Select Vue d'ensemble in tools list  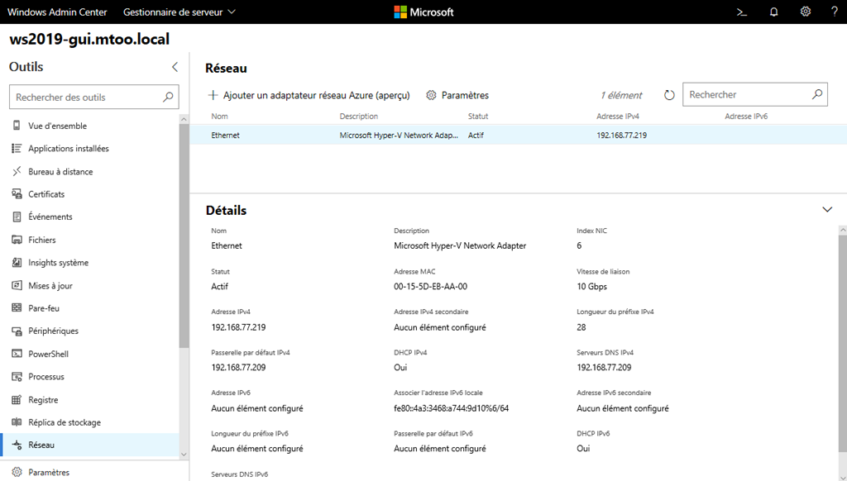[57, 126]
